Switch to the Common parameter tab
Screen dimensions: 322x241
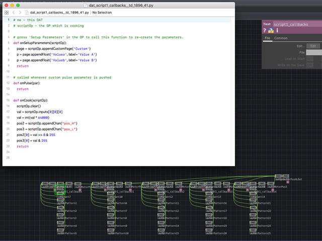[x=281, y=38]
